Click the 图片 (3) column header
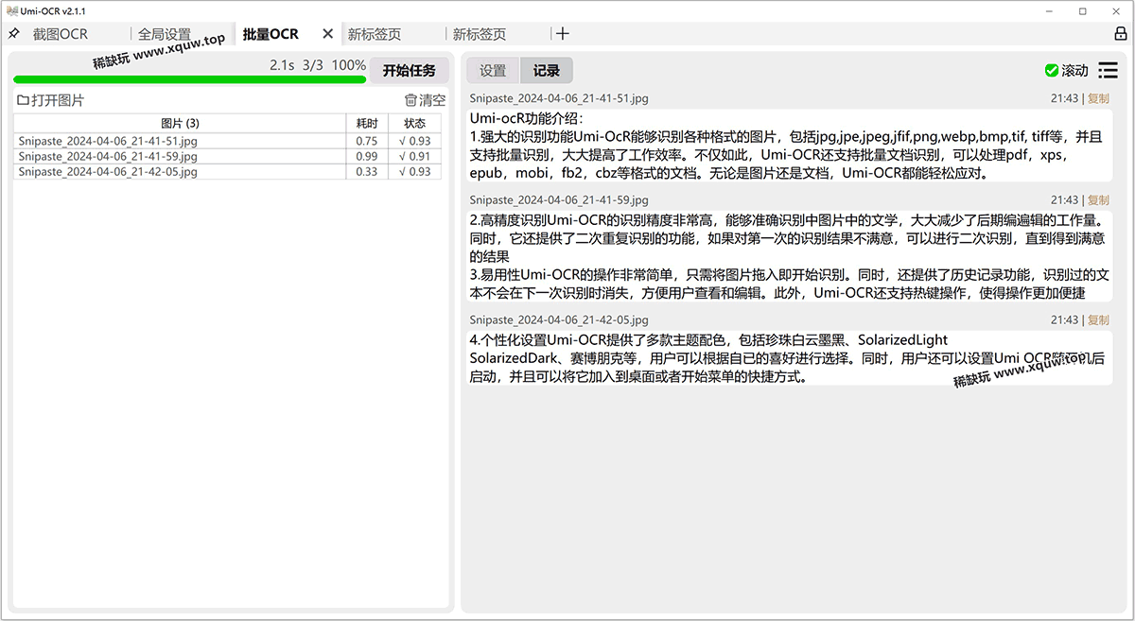 180,124
